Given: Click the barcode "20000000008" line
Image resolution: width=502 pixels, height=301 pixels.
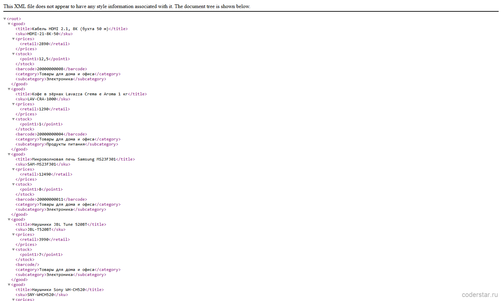Looking at the screenshot, I should pyautogui.click(x=51, y=69).
